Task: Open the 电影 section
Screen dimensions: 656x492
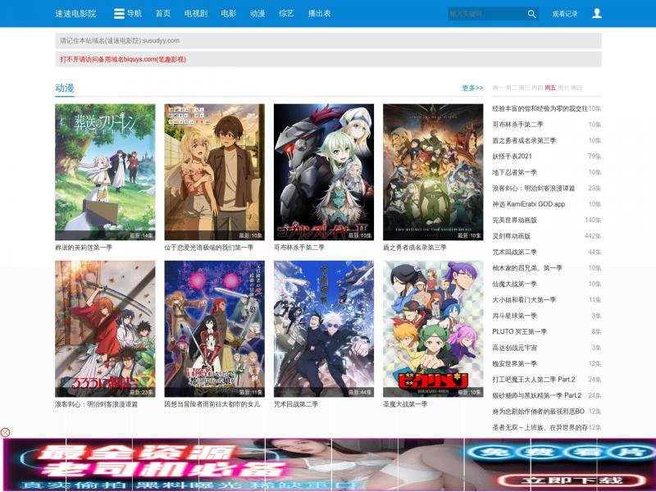Action: (x=229, y=13)
